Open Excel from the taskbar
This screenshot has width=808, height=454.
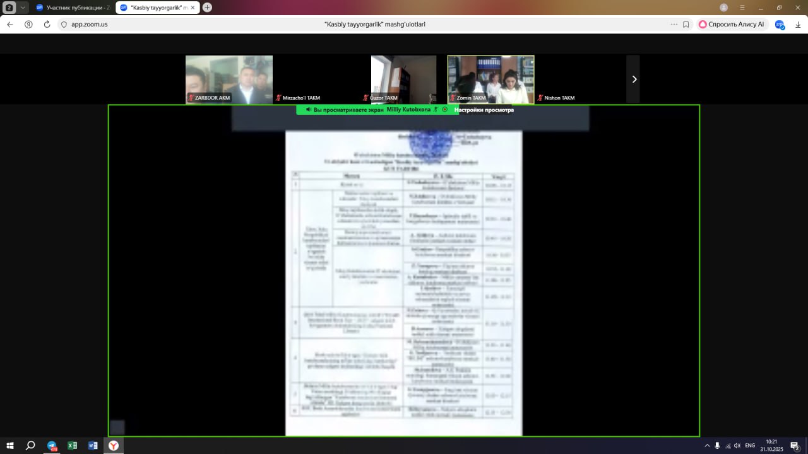coord(72,446)
